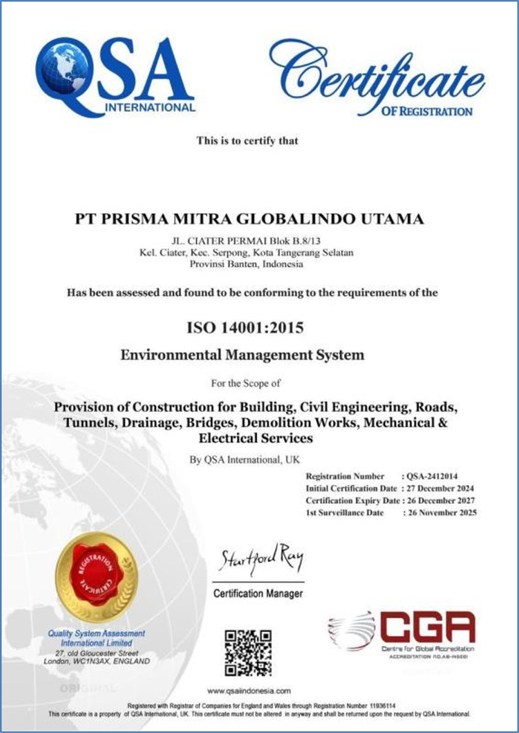Click the gray globe watermark background
519x733 pixels.
110,496
